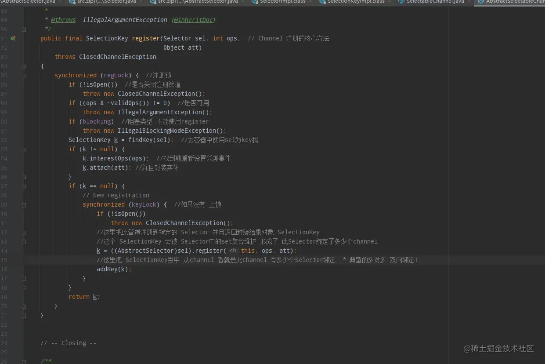Click '// Channel 注册的核心方法' comment

(x=289, y=38)
